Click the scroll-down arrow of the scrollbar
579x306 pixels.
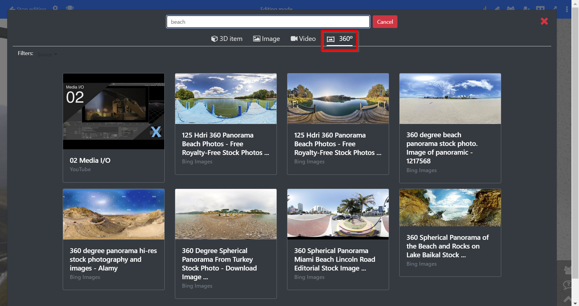tap(575, 303)
